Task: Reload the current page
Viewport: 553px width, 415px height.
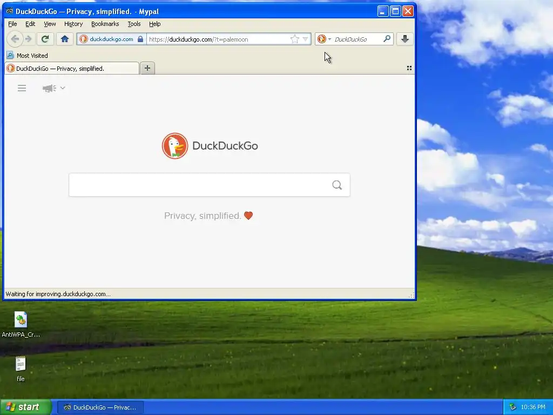Action: 45,39
